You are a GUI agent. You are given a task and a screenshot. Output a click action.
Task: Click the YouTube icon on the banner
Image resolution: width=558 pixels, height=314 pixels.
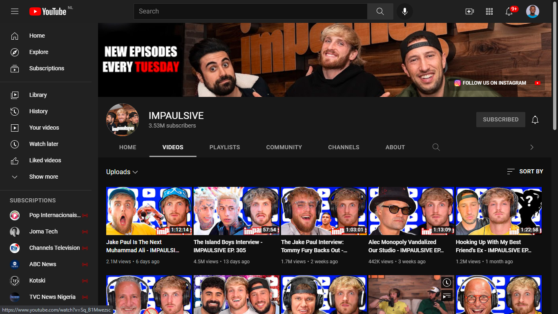coord(538,83)
